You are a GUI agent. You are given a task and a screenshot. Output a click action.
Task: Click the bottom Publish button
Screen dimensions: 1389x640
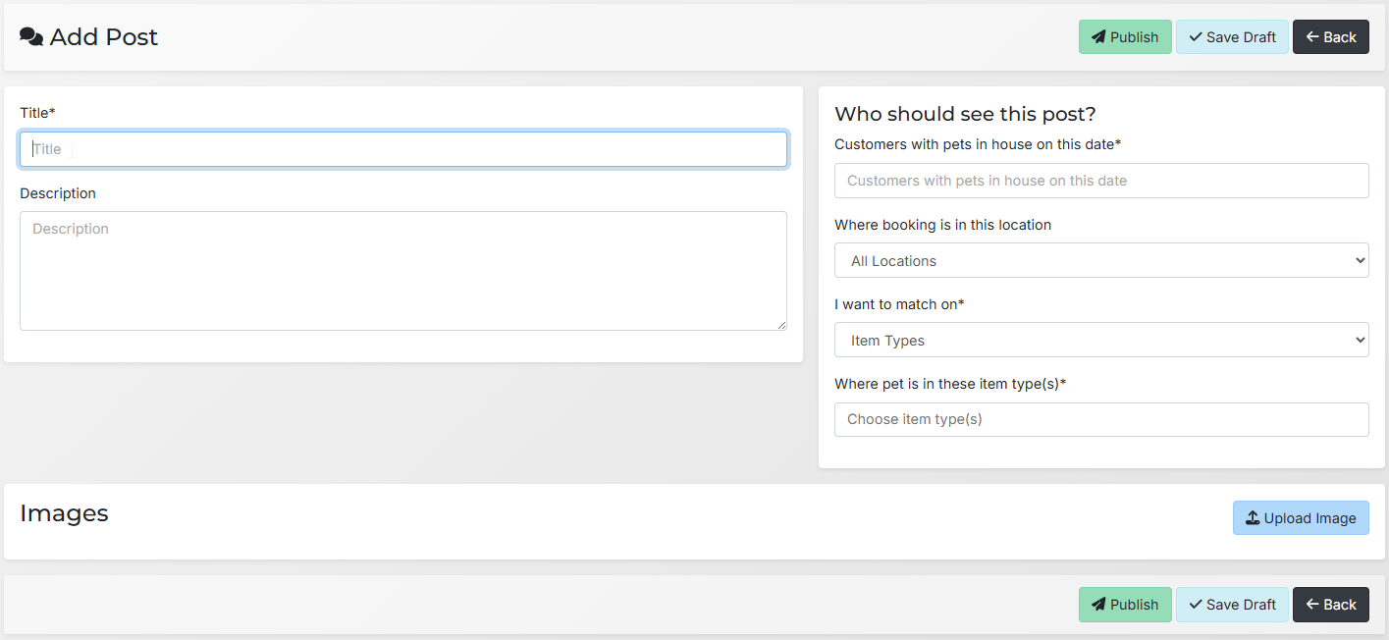1125,605
